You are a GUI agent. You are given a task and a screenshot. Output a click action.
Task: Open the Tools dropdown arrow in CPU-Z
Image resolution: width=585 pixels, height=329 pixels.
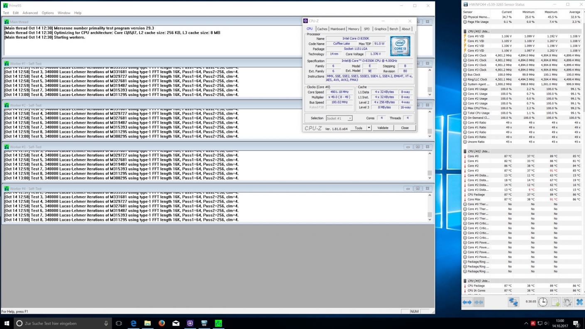[x=369, y=128]
